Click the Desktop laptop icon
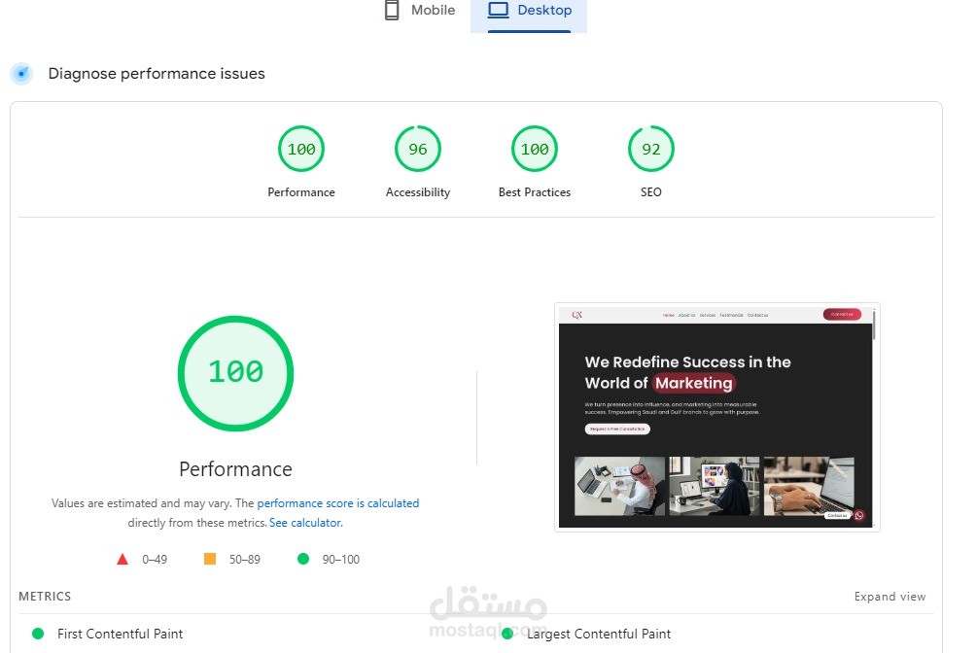This screenshot has height=653, width=977. coord(499,10)
